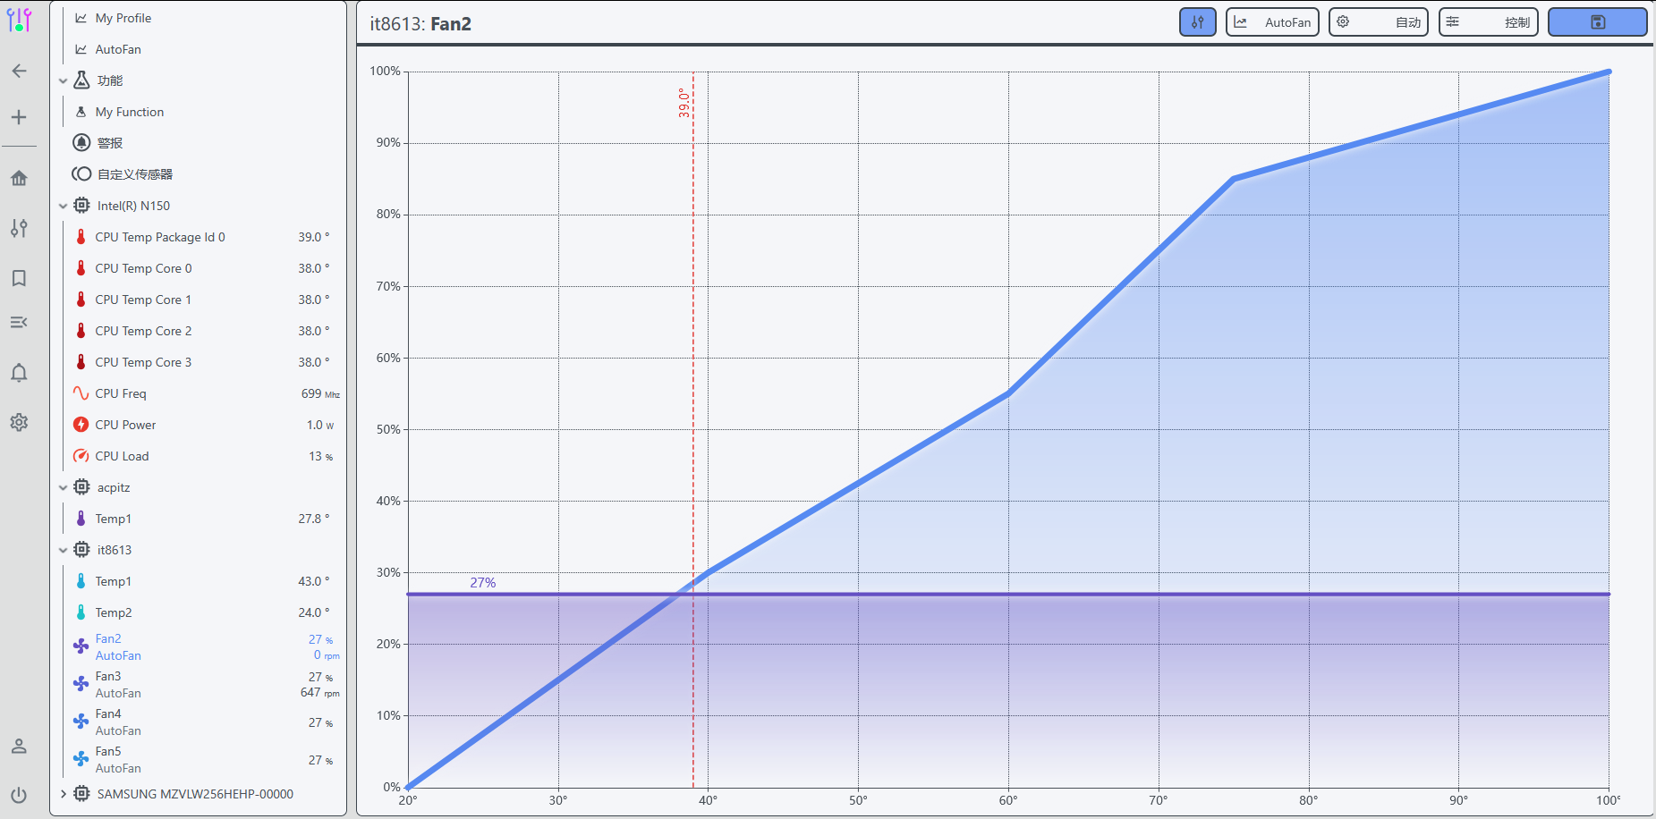Image resolution: width=1656 pixels, height=819 pixels.
Task: Collapse the acpitz group
Action: click(63, 487)
